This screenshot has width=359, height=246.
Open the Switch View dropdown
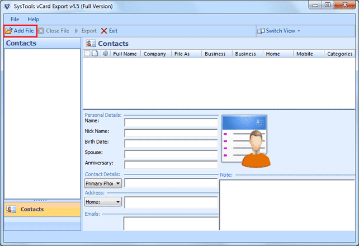point(278,31)
